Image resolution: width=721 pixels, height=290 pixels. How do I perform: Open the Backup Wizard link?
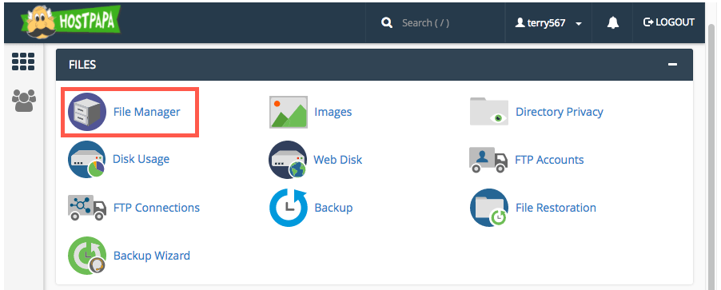click(152, 256)
